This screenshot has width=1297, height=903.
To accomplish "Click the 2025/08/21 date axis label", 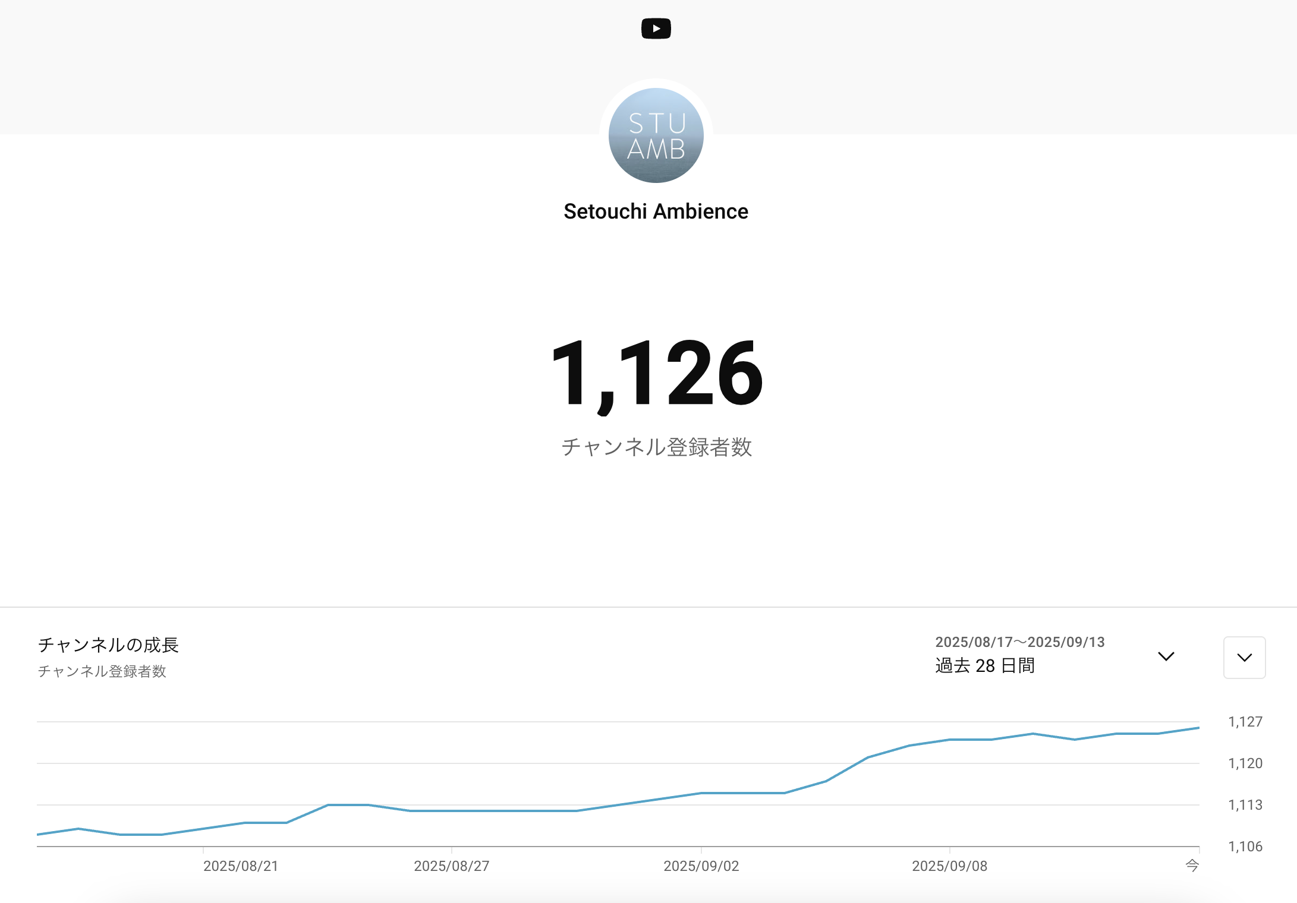I will (241, 866).
